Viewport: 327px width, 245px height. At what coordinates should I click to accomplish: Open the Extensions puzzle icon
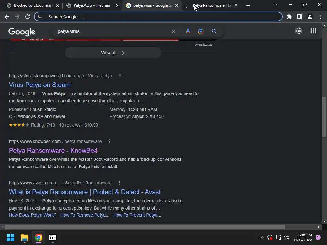(x=289, y=17)
